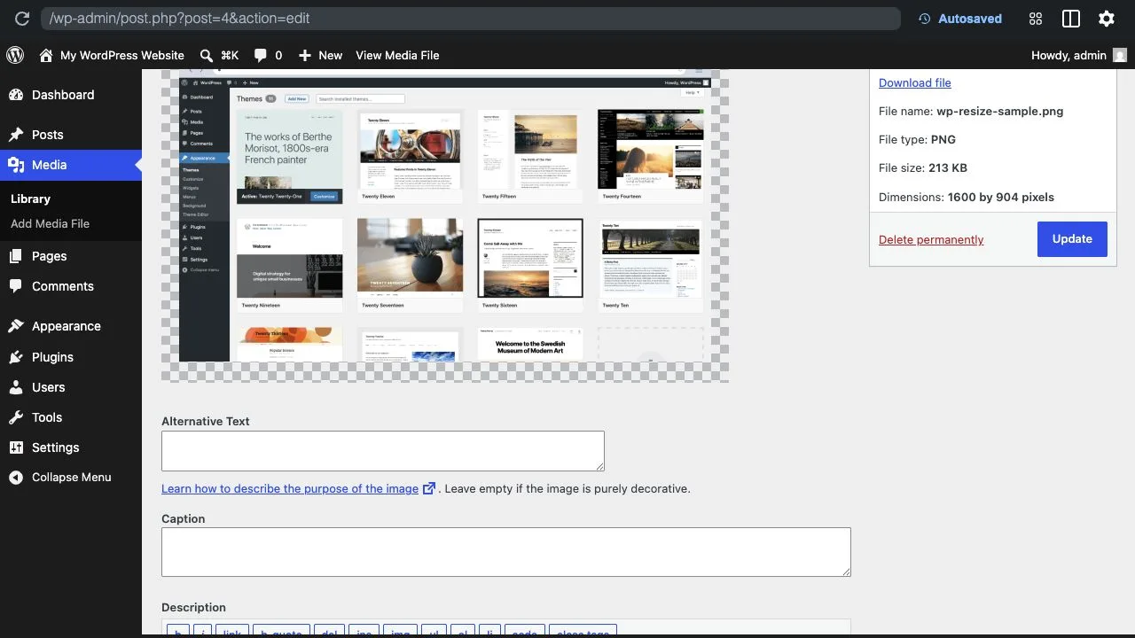1135x638 pixels.
Task: Open the Library submenu item
Action: click(30, 198)
